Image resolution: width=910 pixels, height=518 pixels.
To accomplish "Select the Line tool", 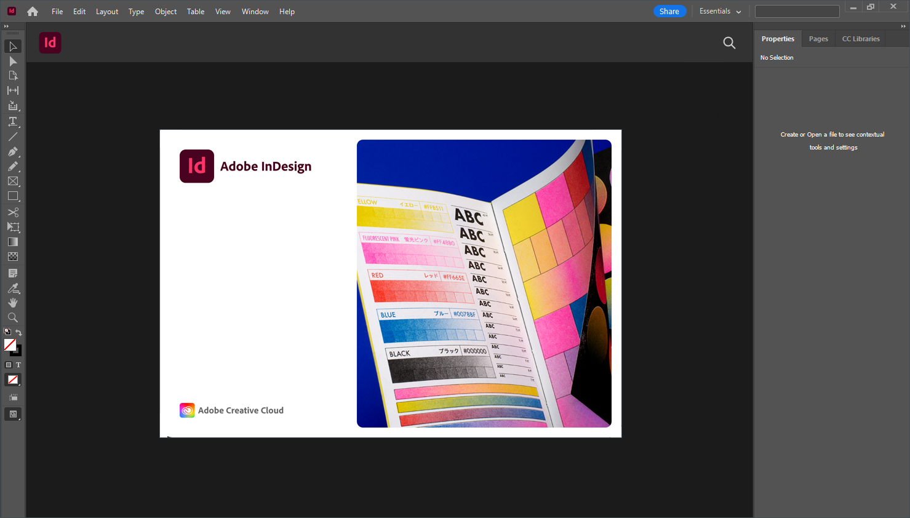I will click(x=13, y=137).
